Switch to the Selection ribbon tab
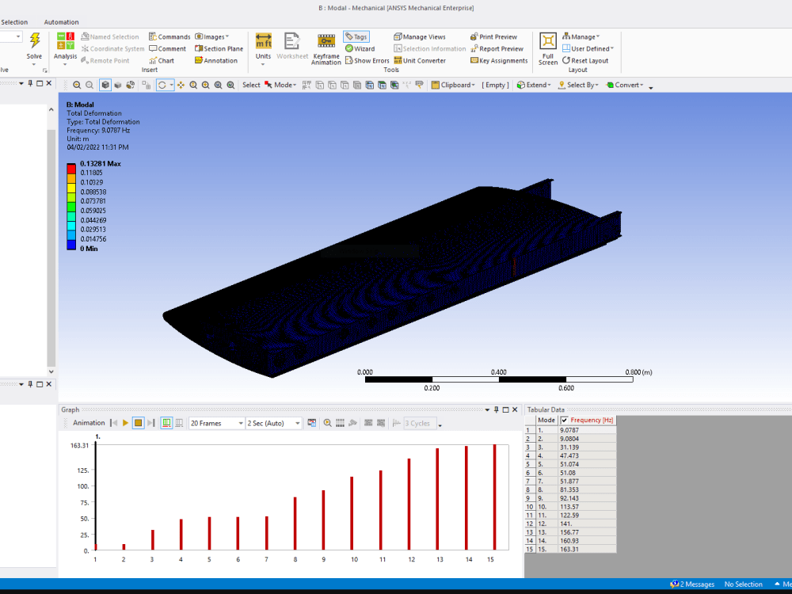792x594 pixels. pyautogui.click(x=14, y=22)
